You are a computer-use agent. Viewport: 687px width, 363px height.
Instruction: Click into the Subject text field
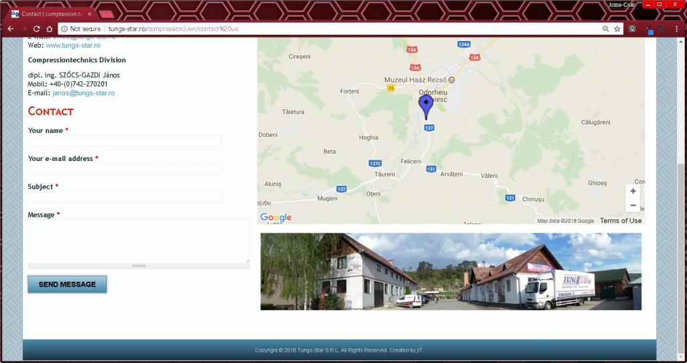(125, 197)
